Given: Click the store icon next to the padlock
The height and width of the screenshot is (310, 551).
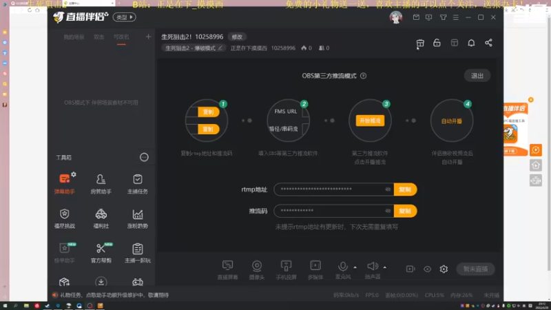Looking at the screenshot, I should (420, 43).
